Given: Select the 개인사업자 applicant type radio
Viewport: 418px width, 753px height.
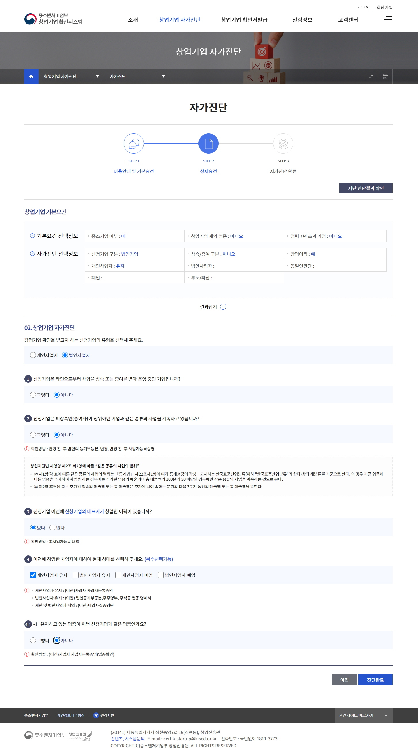Looking at the screenshot, I should 33,355.
